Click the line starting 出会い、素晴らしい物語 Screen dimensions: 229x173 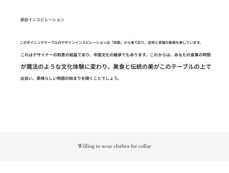click(x=70, y=78)
